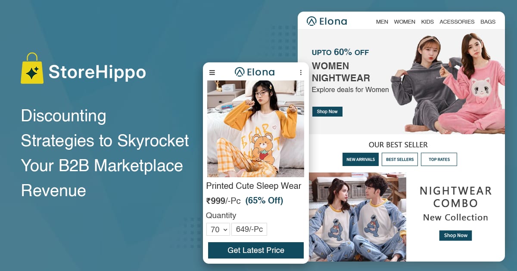Open the couple nightwear combo product image
The height and width of the screenshot is (271, 517).
click(358, 217)
